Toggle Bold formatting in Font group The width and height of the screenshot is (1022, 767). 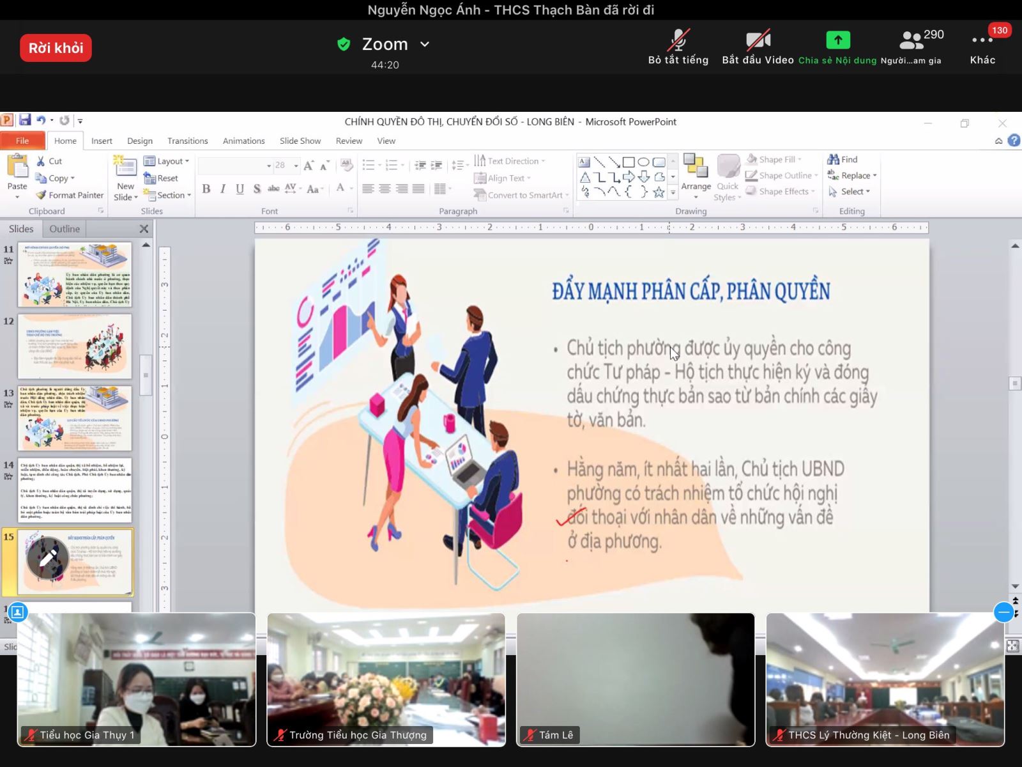tap(206, 189)
